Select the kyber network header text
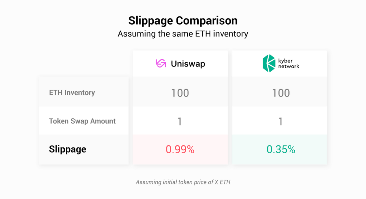The width and height of the screenshot is (366, 199). coord(288,64)
